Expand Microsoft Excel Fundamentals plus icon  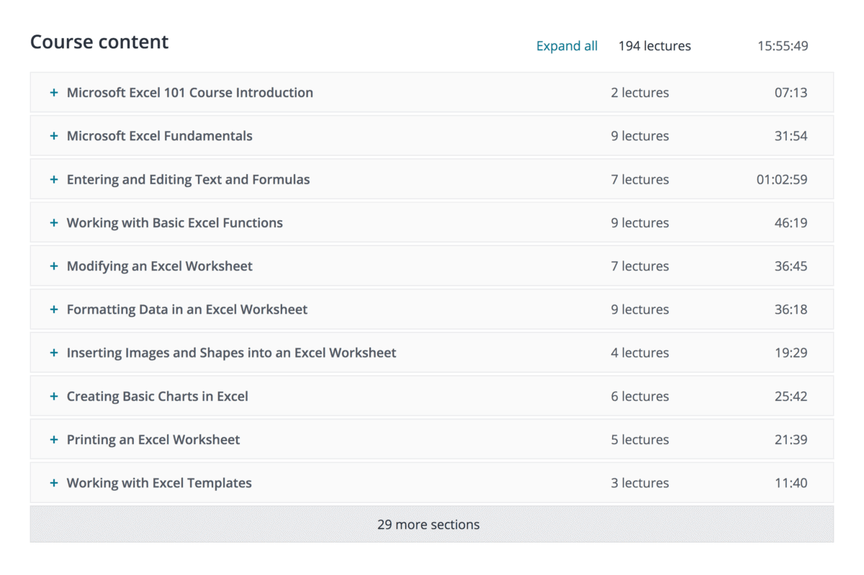tap(53, 136)
